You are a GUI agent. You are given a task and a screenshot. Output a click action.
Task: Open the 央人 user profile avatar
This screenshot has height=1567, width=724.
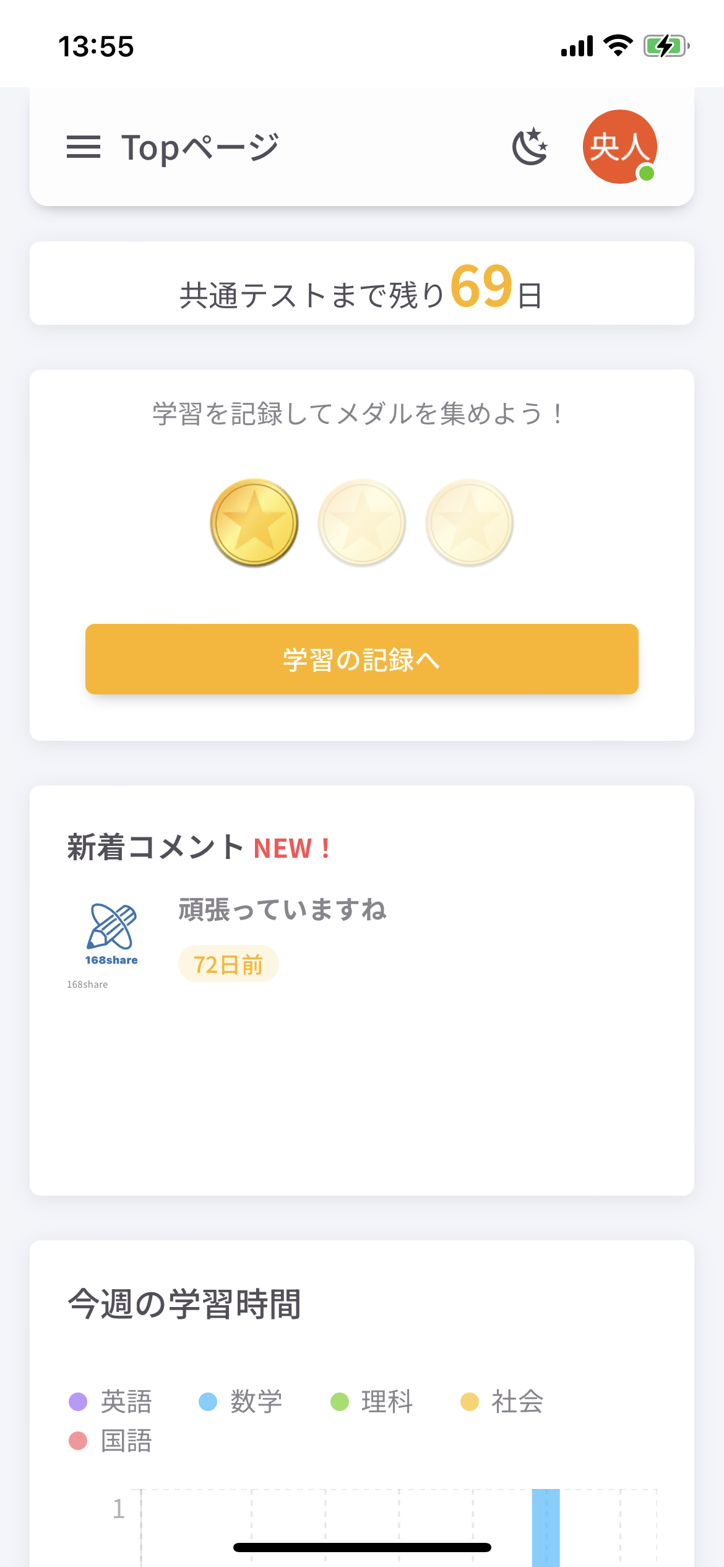(620, 147)
